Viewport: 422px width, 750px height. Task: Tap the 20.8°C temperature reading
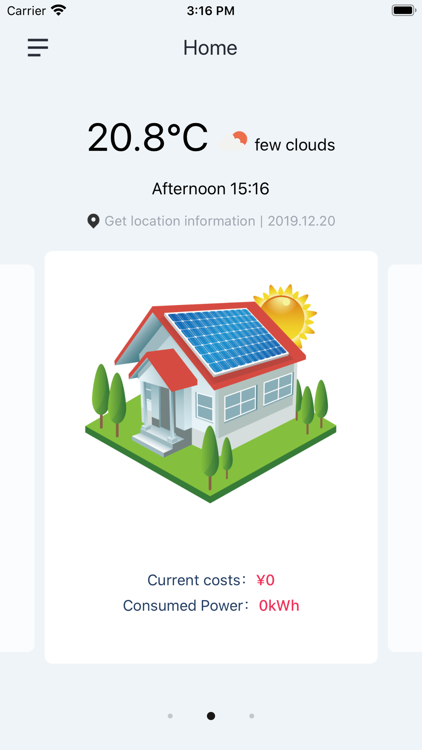148,138
